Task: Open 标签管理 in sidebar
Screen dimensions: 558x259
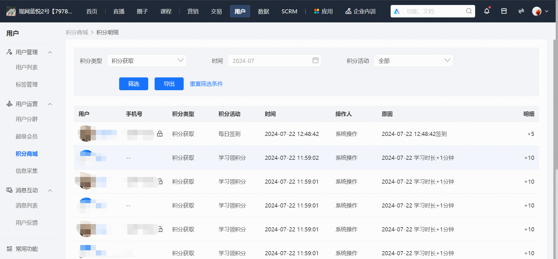Action: (x=27, y=84)
